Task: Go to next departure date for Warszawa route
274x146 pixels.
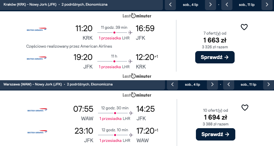Action: 212,85
